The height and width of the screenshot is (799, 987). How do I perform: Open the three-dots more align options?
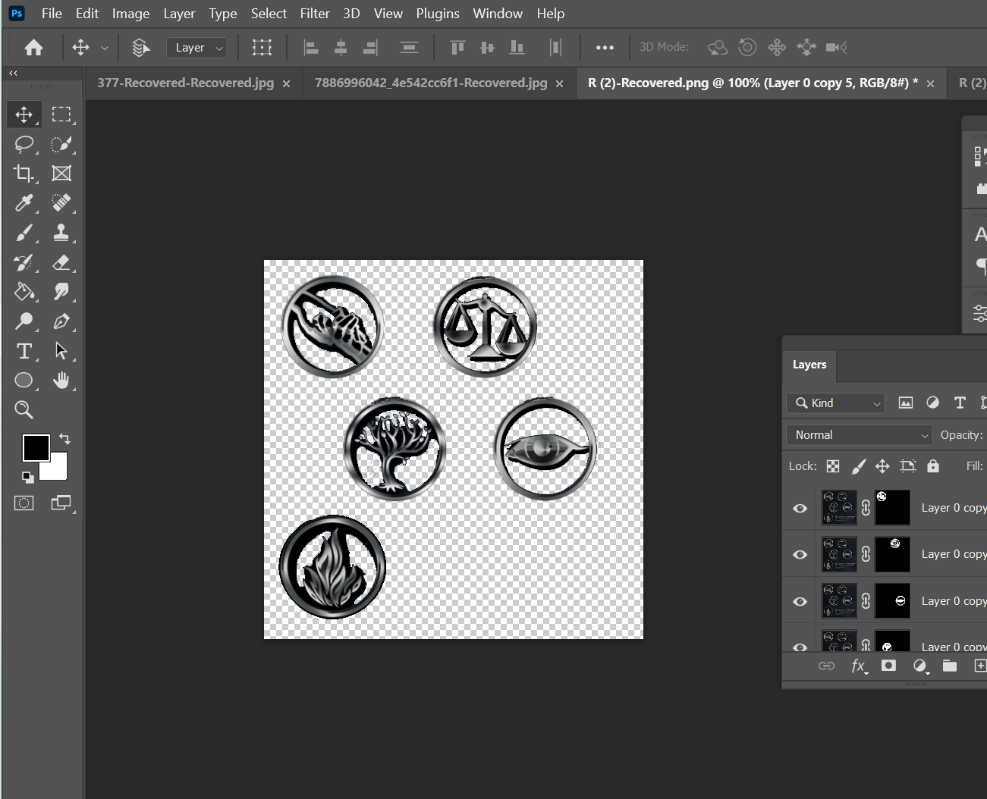click(605, 48)
